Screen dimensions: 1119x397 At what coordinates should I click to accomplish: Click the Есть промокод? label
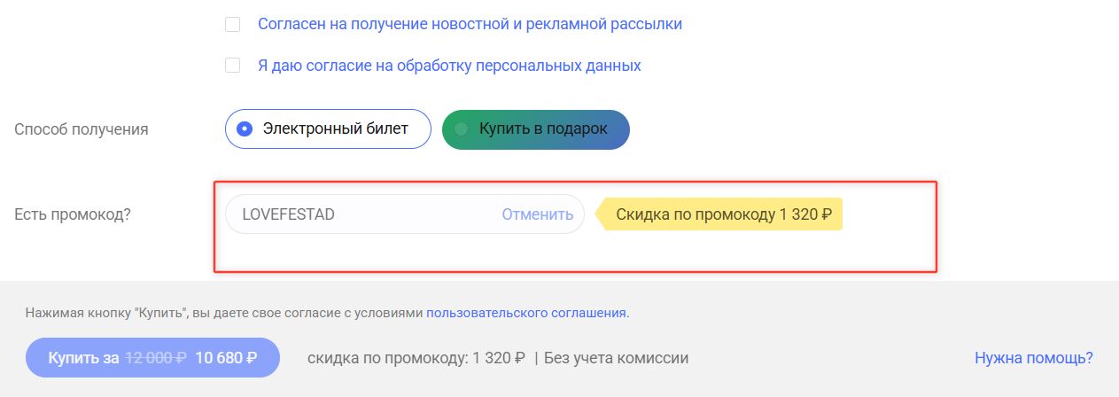point(73,214)
